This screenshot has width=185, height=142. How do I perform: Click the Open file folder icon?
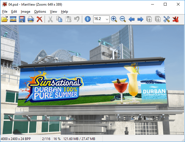coord(5,19)
